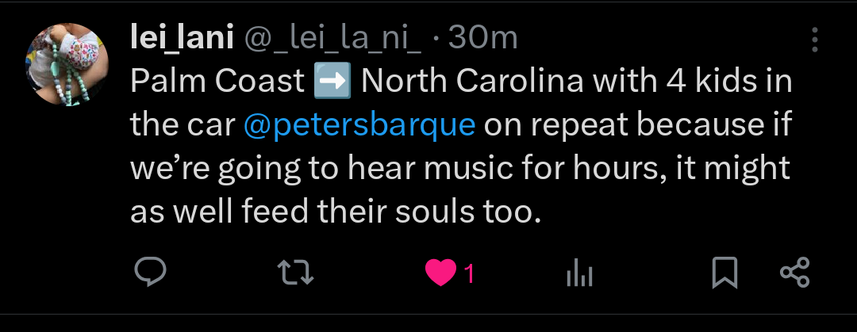
Task: Go to the @_lei_la_ni_ handle
Action: click(332, 37)
